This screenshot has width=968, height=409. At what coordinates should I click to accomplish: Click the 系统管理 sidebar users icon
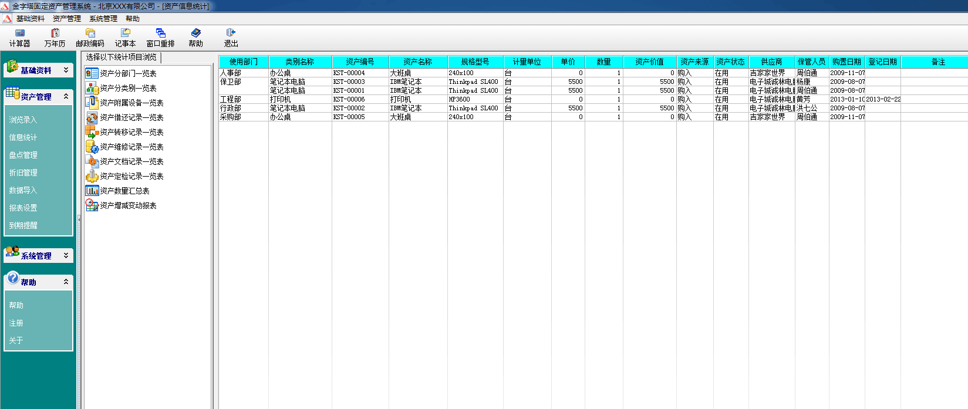pyautogui.click(x=12, y=252)
